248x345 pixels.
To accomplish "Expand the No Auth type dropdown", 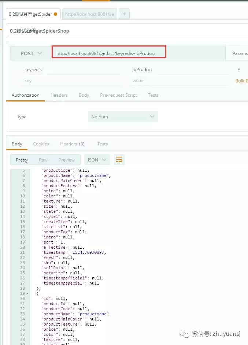I will [x=123, y=117].
